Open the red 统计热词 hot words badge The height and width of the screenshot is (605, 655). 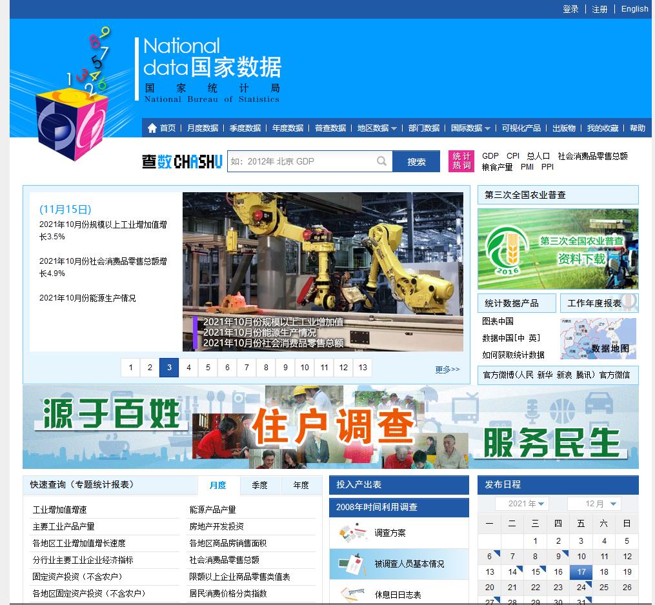click(x=461, y=161)
